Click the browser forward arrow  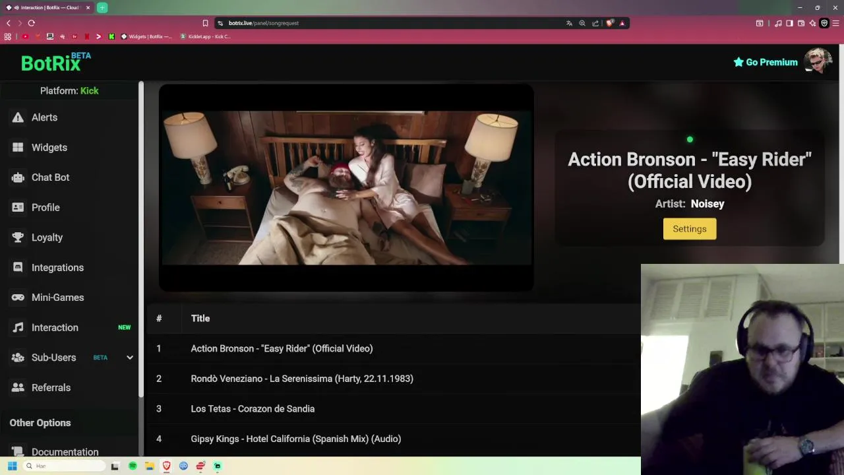click(20, 23)
